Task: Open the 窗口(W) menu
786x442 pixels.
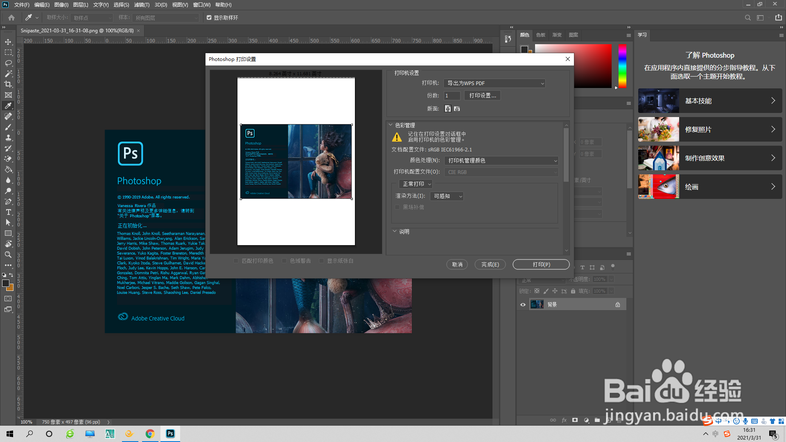Action: click(202, 5)
